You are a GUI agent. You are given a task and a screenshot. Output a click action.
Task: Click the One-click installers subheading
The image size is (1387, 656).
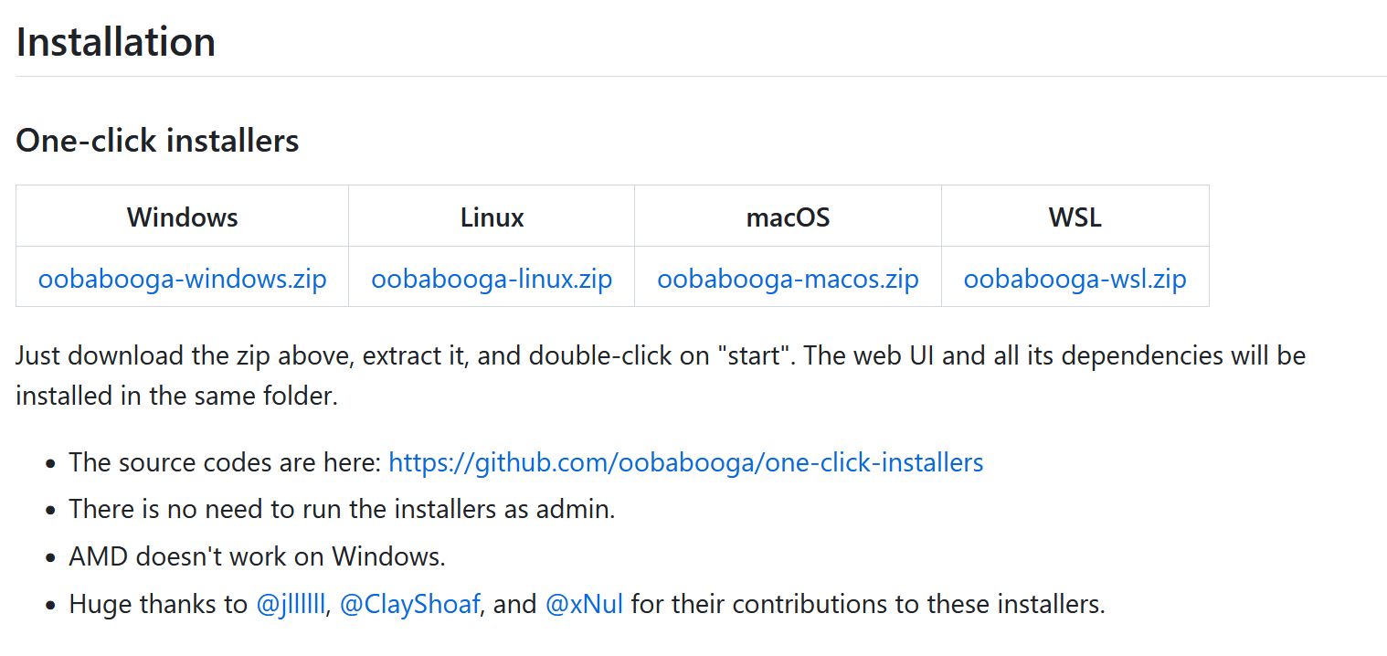(x=157, y=141)
